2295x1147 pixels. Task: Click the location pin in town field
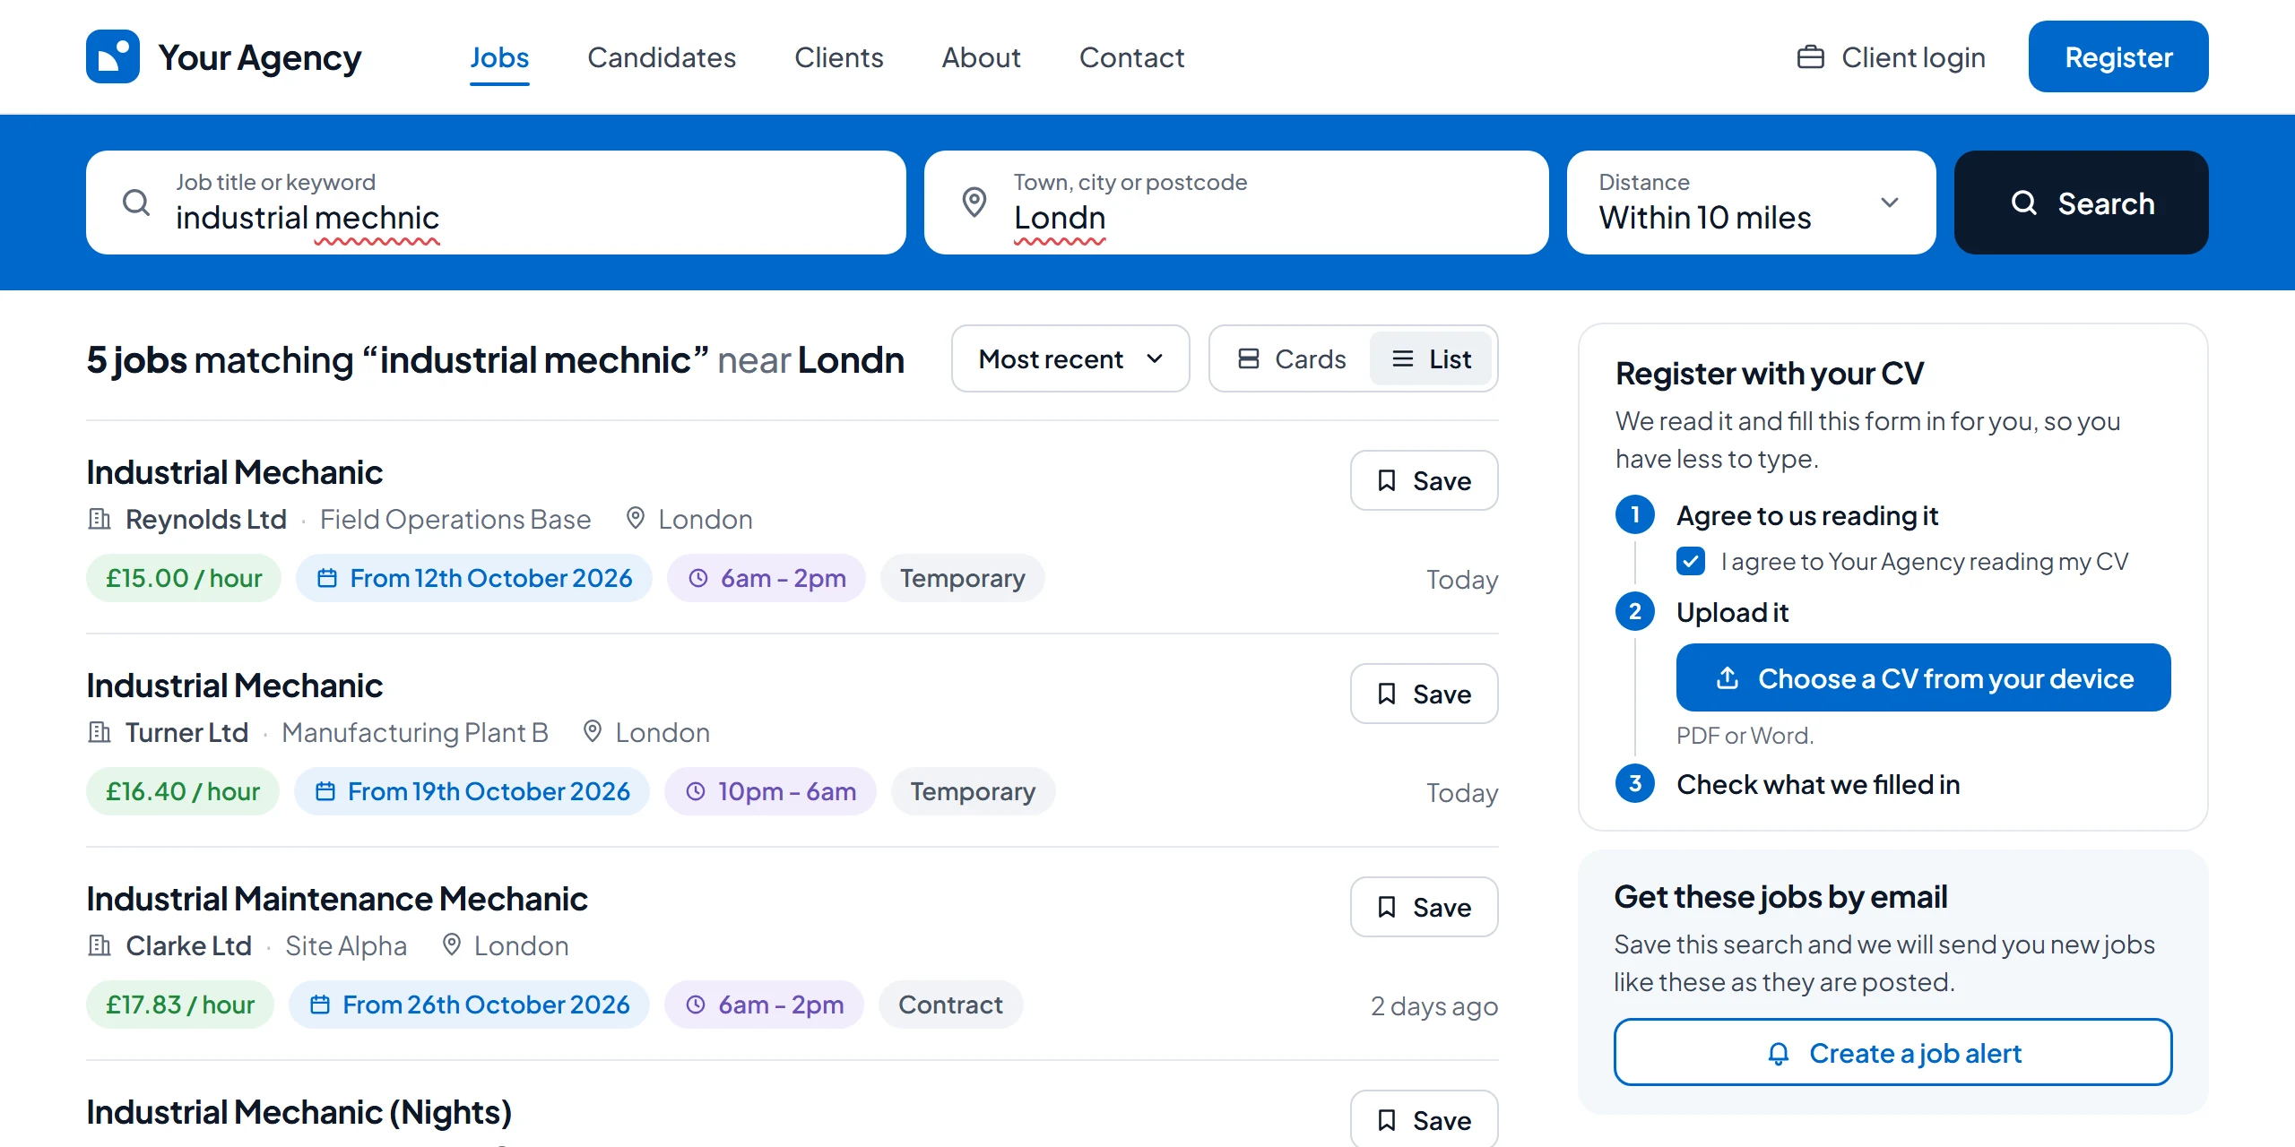(x=974, y=203)
